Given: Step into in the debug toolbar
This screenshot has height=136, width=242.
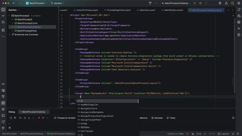Looking at the screenshot, I should click(x=29, y=118).
